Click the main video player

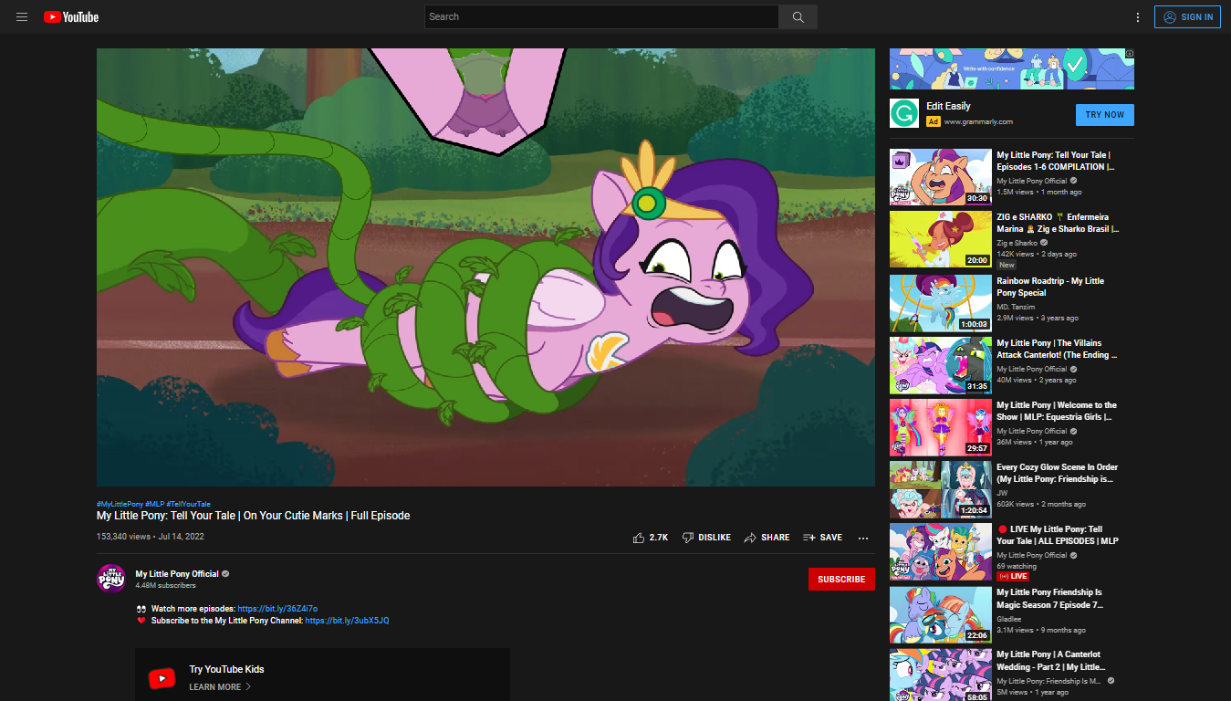coord(485,267)
